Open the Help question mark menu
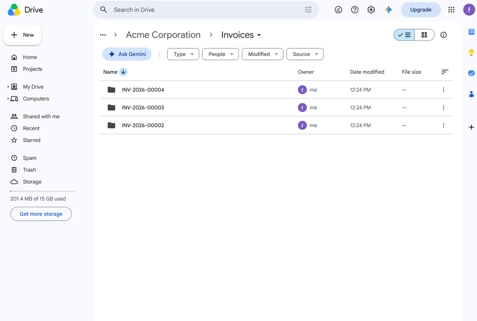The image size is (477, 321). pyautogui.click(x=355, y=10)
